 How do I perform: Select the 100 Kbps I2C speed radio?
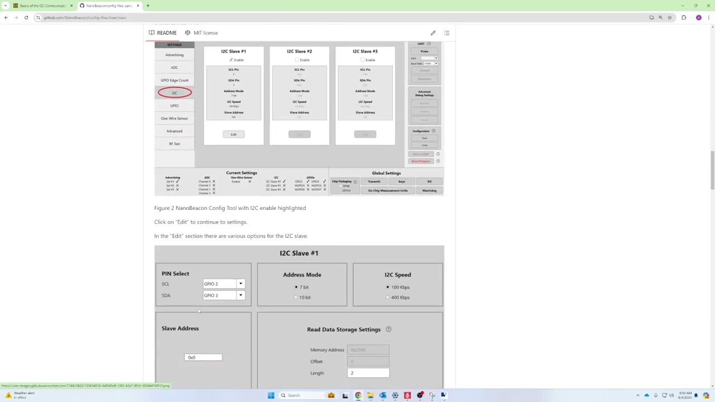(x=388, y=288)
